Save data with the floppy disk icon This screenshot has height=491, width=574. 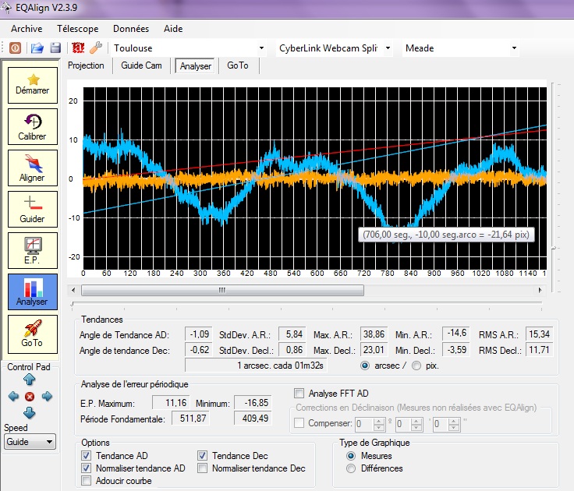pyautogui.click(x=55, y=48)
